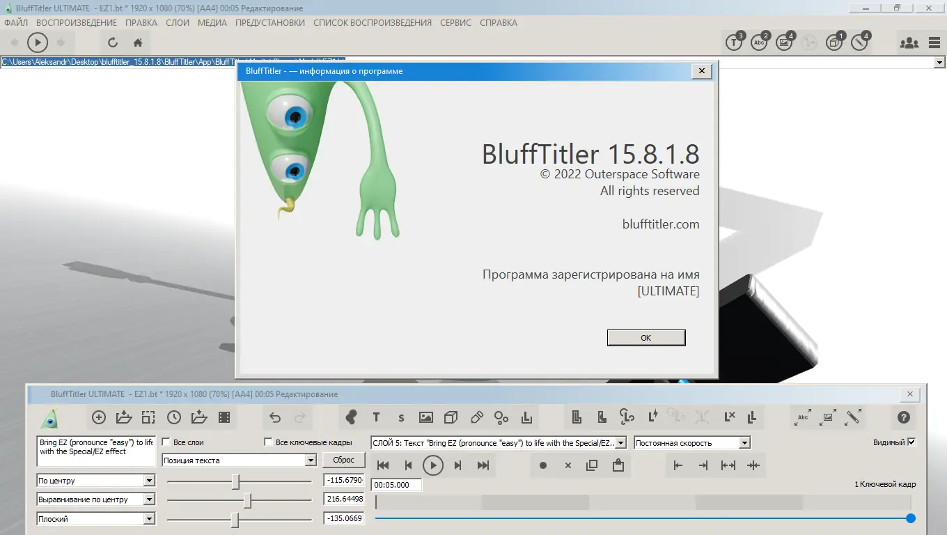
Task: Uncheck the 'Видимый' checkbox
Action: tap(912, 442)
